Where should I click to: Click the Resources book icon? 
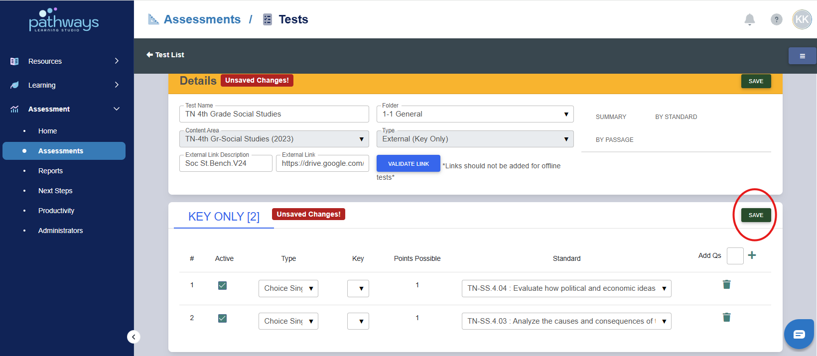click(14, 61)
